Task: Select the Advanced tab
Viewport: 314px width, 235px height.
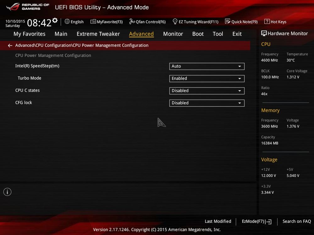Action: (x=141, y=34)
